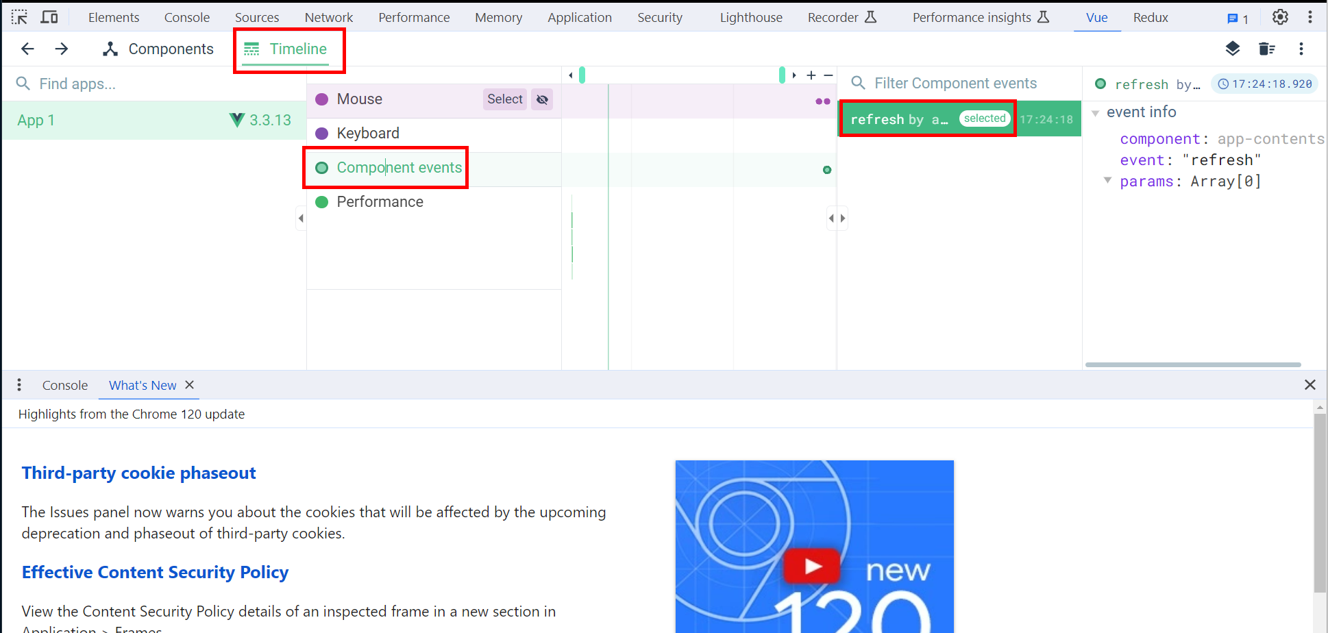Clear the timeline with the trash icon
This screenshot has width=1328, height=633.
1267,49
